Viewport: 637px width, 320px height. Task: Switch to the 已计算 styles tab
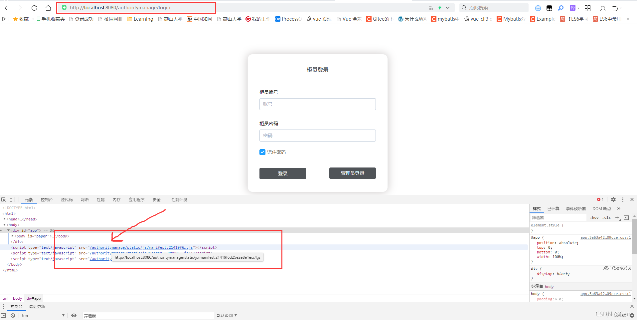click(553, 209)
